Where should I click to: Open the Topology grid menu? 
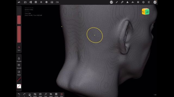pyautogui.click(x=36, y=2)
